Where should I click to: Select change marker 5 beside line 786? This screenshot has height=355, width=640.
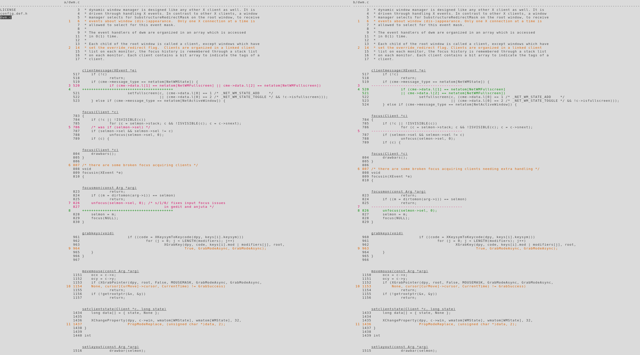pos(69,127)
